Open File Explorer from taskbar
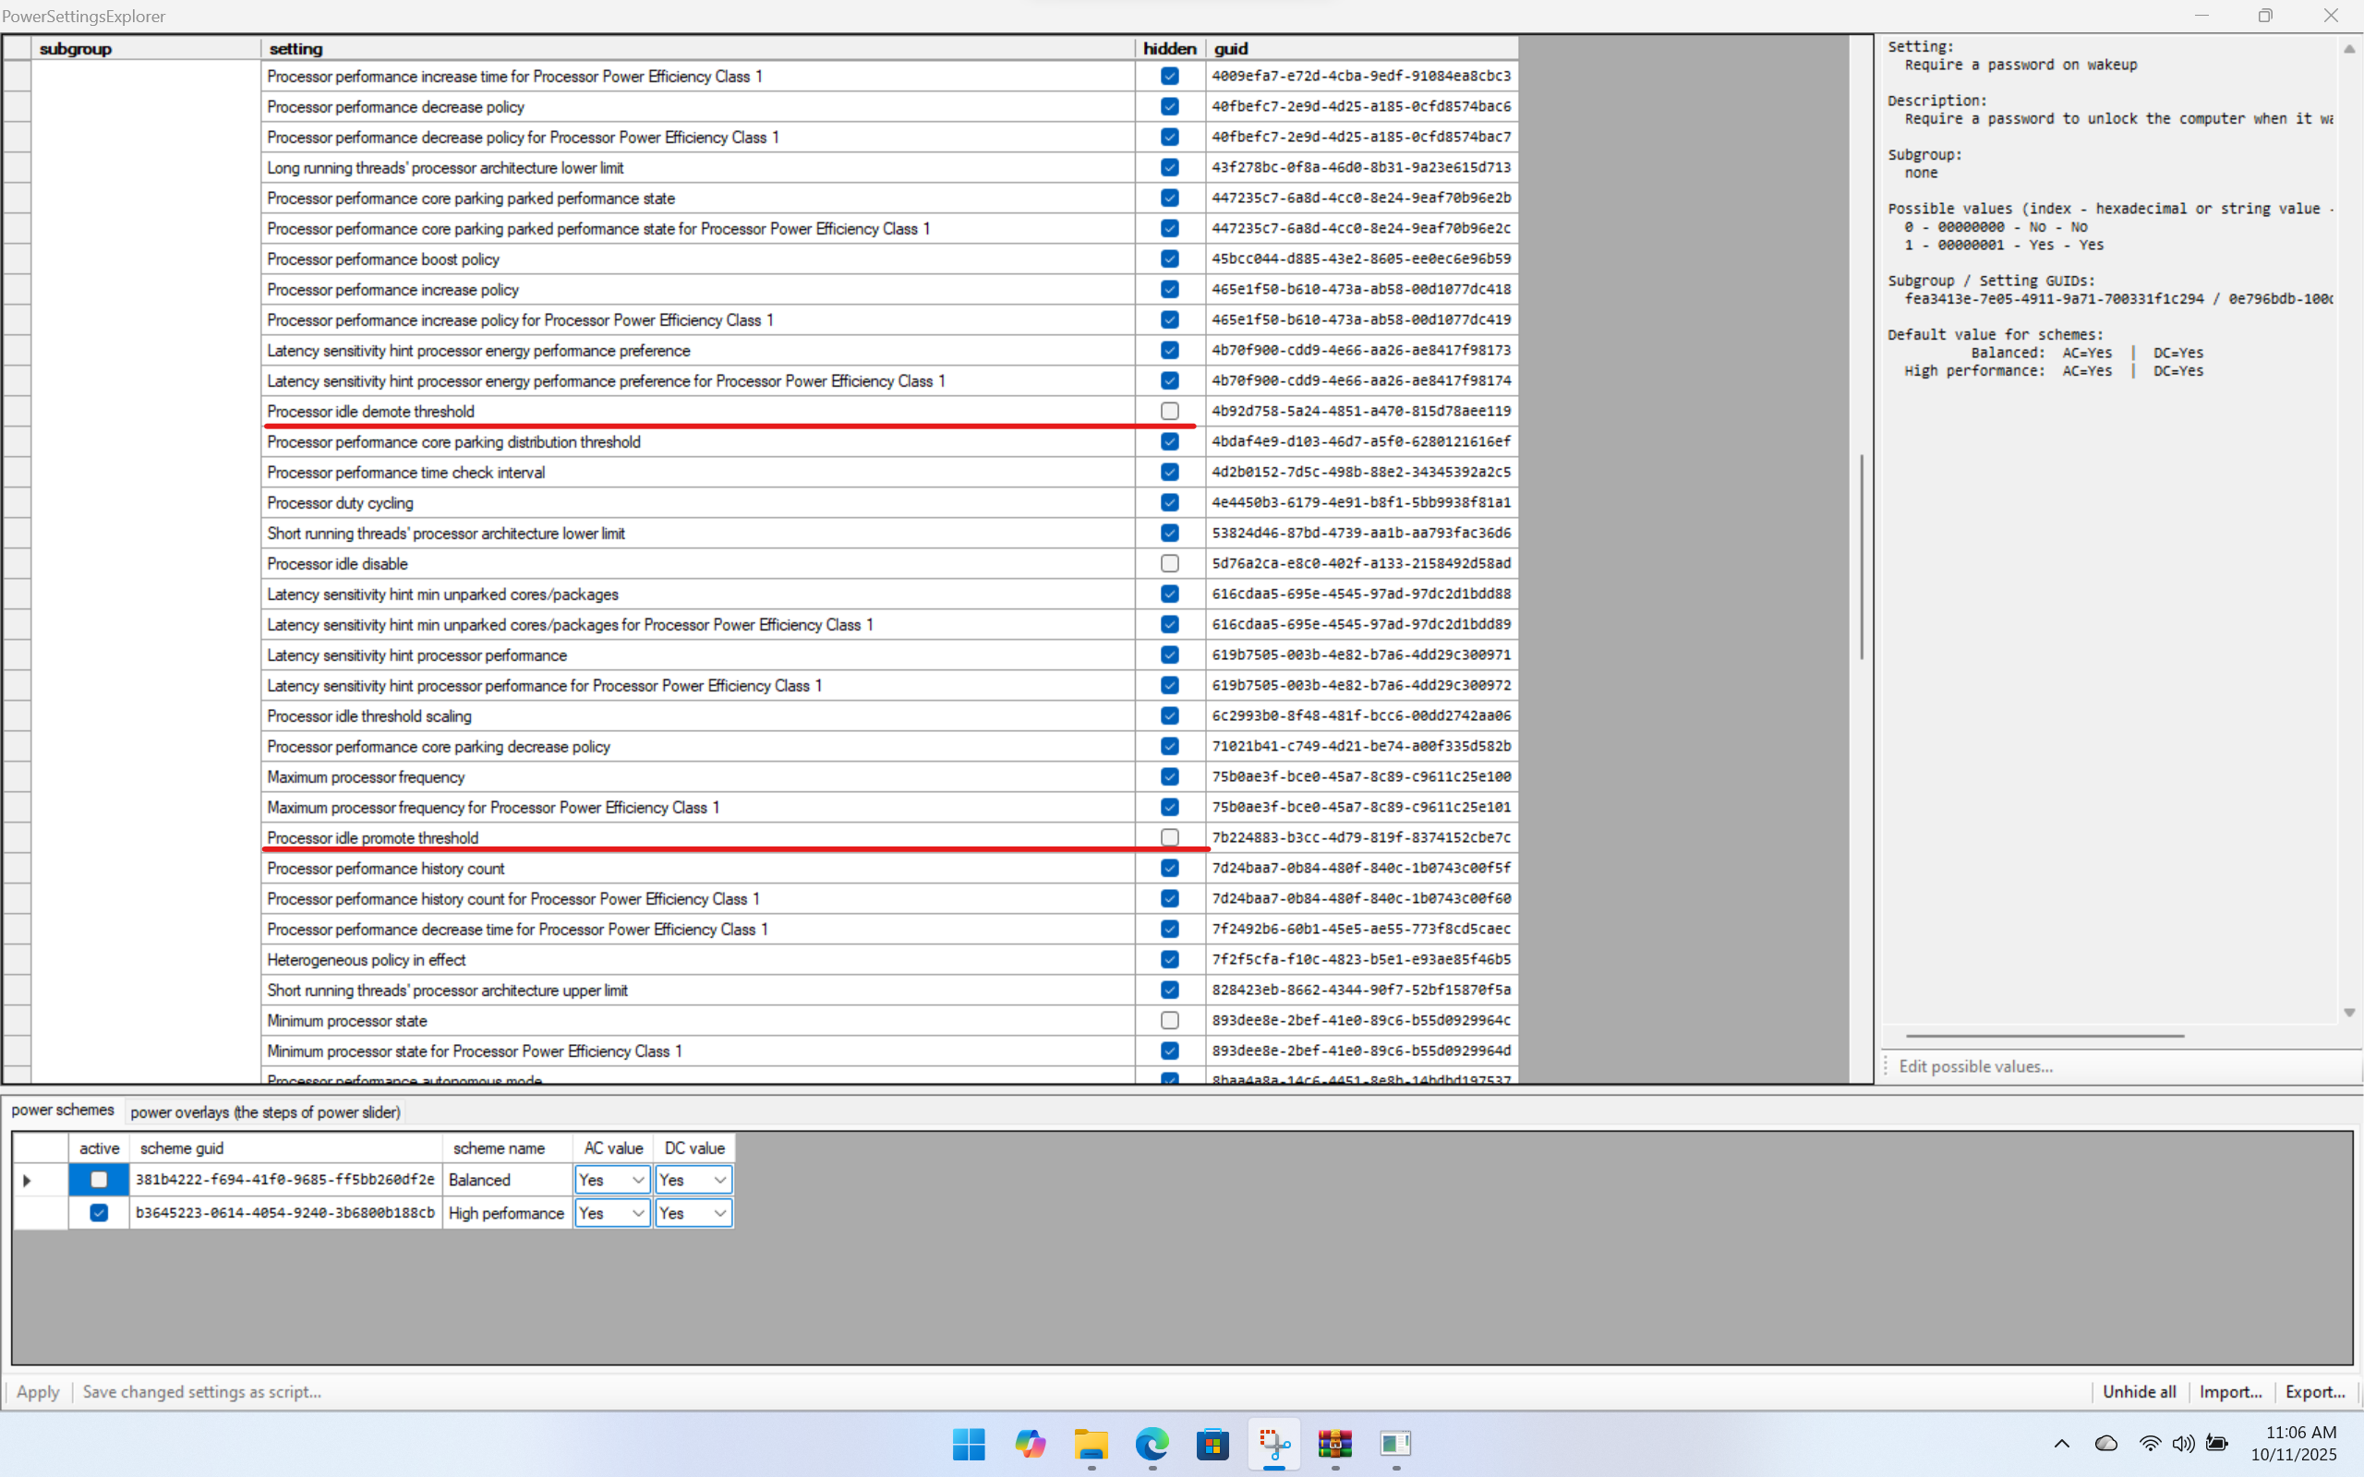Image resolution: width=2364 pixels, height=1477 pixels. click(x=1091, y=1444)
